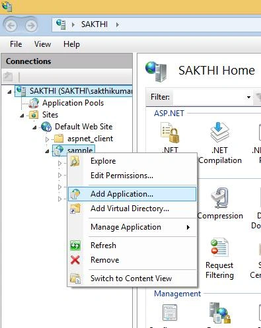Select the SAKTHI server node in tree

(73, 91)
